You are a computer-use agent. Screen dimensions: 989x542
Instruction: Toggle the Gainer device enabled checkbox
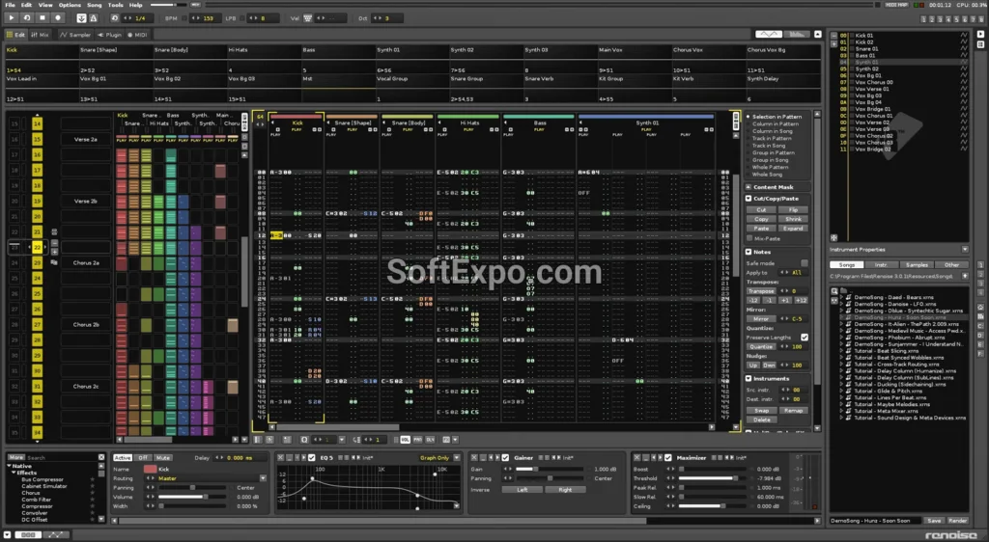505,458
